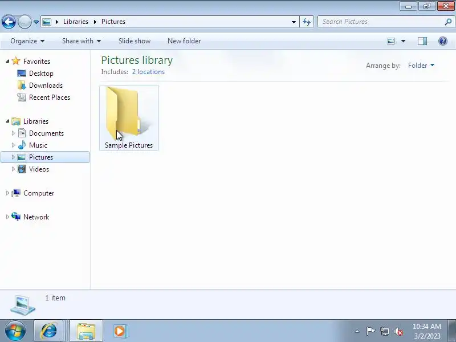The image size is (456, 342).
Task: Expand the Videos library
Action: tap(13, 169)
